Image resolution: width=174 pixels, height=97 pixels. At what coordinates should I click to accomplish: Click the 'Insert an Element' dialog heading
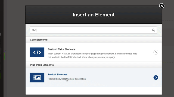coord(94,15)
